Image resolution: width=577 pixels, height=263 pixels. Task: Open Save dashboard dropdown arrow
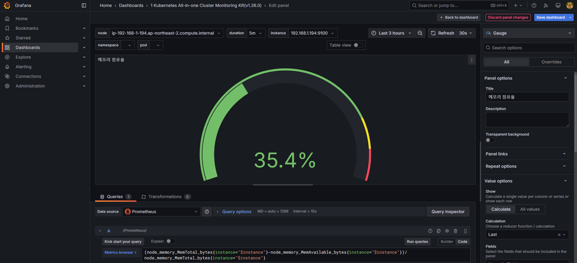[x=570, y=17]
